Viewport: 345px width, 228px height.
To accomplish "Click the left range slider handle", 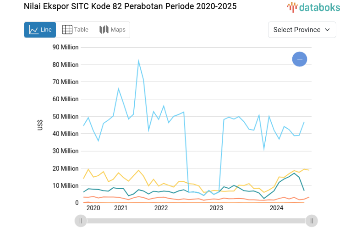I will coord(81,221).
